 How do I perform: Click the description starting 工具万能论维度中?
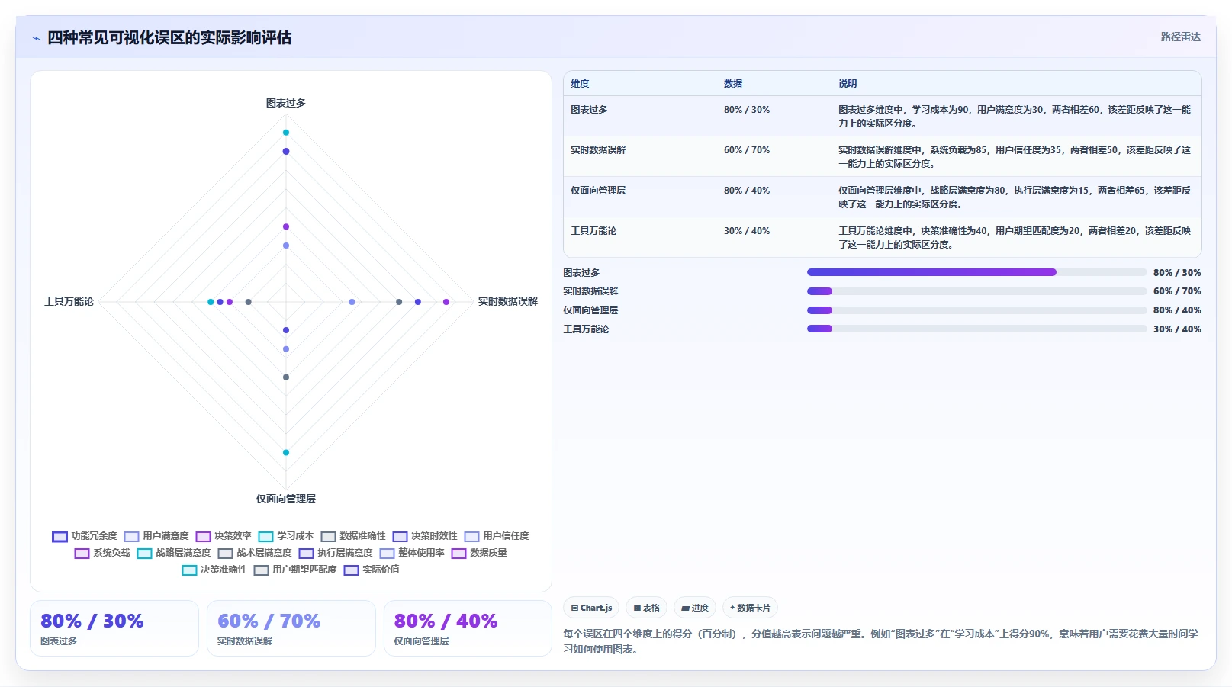[1015, 238]
